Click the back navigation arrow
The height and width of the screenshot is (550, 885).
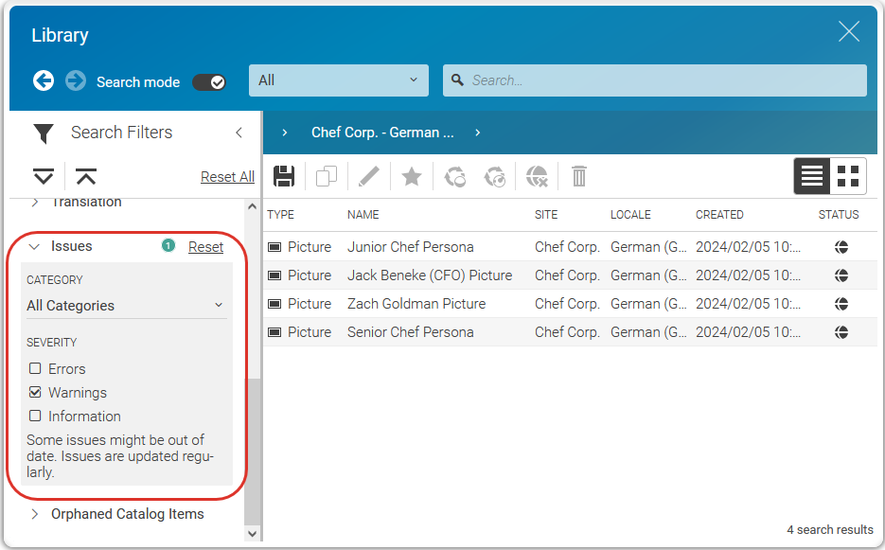pyautogui.click(x=44, y=81)
